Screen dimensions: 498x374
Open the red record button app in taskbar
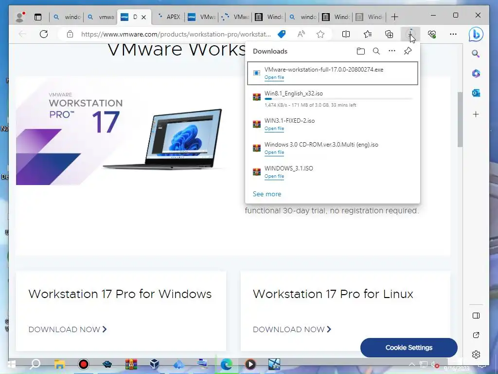point(83,364)
